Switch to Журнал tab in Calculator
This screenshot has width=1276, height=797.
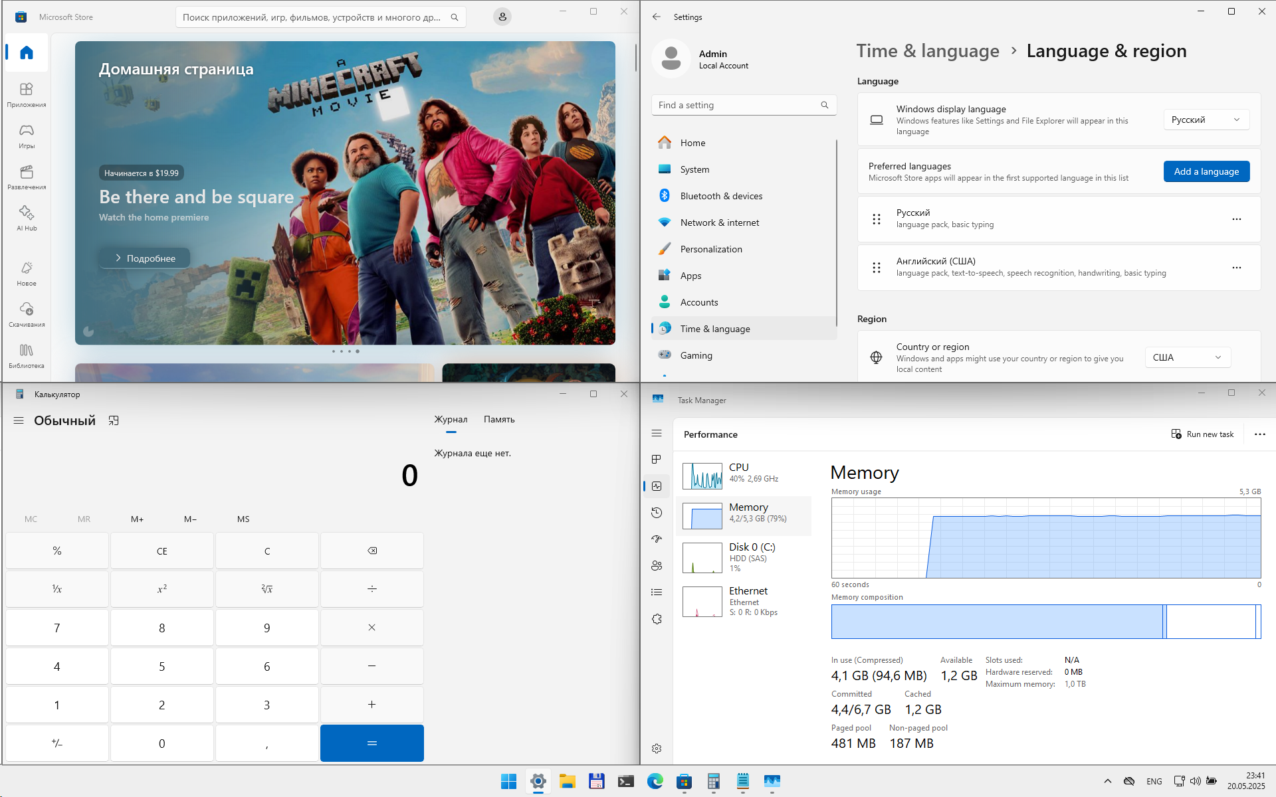[451, 420]
